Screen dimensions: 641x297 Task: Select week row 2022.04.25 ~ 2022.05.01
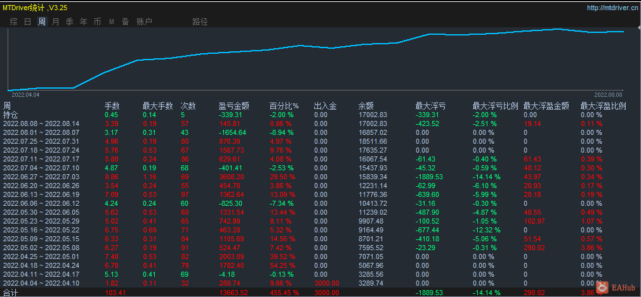(x=41, y=256)
